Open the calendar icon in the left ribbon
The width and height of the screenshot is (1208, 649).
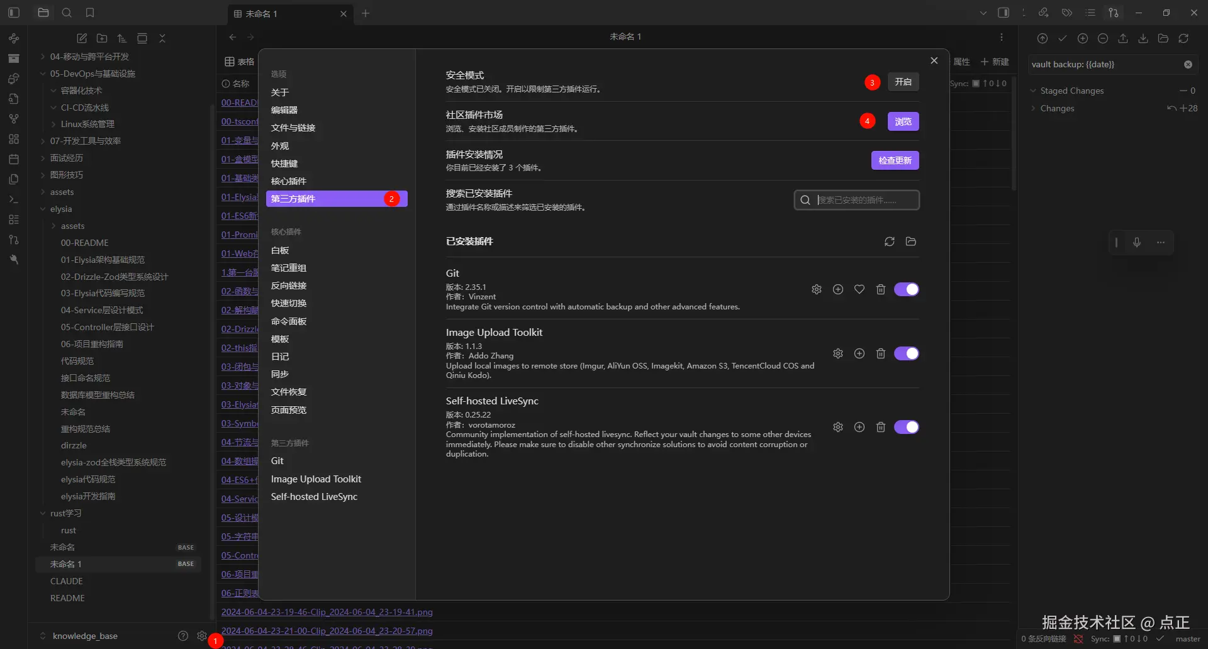14,159
